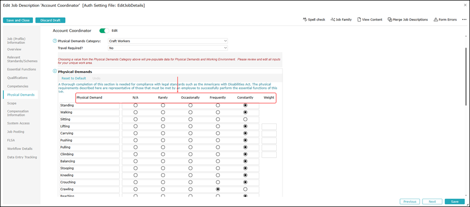The width and height of the screenshot is (470, 207).
Task: Open View Content
Action: [370, 19]
